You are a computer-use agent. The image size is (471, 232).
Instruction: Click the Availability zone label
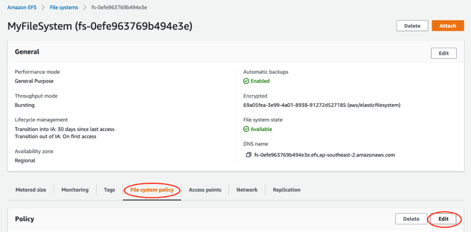[34, 151]
